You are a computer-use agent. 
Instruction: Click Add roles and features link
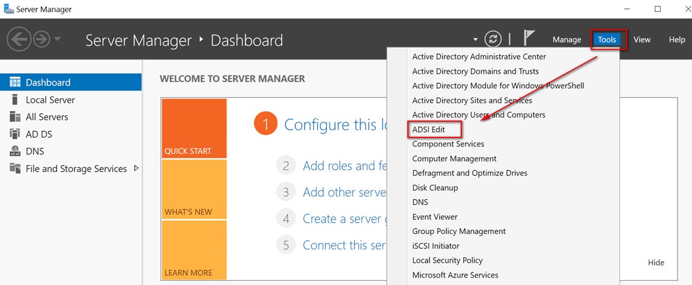tap(345, 166)
